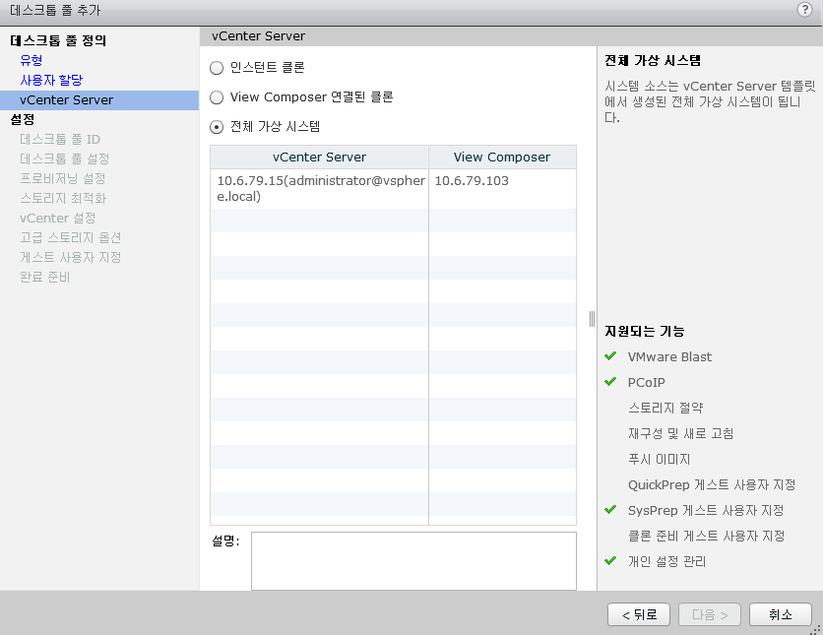Select the 전체 가상 시스템 radio button

pos(217,127)
